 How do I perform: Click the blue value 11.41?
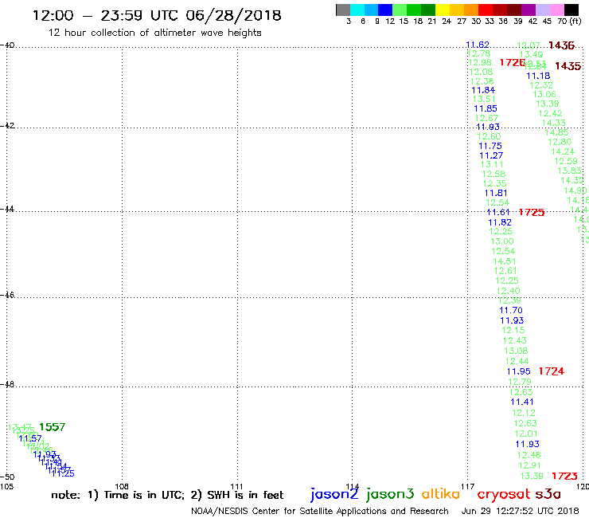tap(522, 402)
